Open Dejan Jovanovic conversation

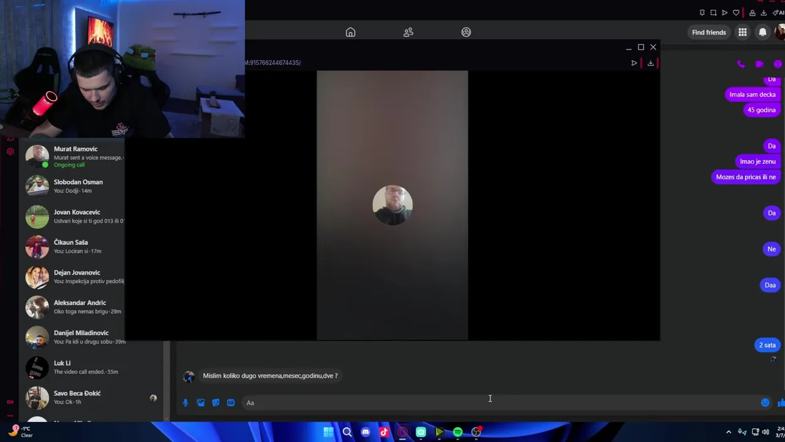click(74, 276)
